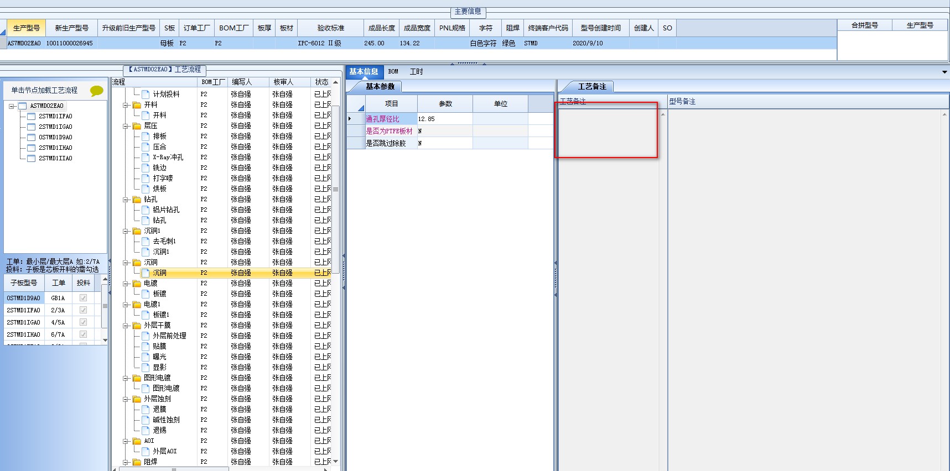The width and height of the screenshot is (950, 471).
Task: Collapse the AS7MD02EA0 root tree node
Action: 12,106
